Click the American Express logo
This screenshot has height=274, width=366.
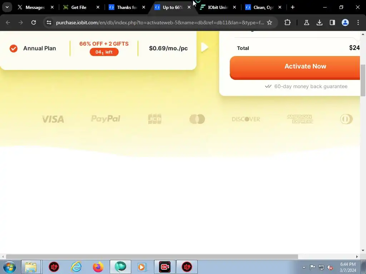(300, 119)
